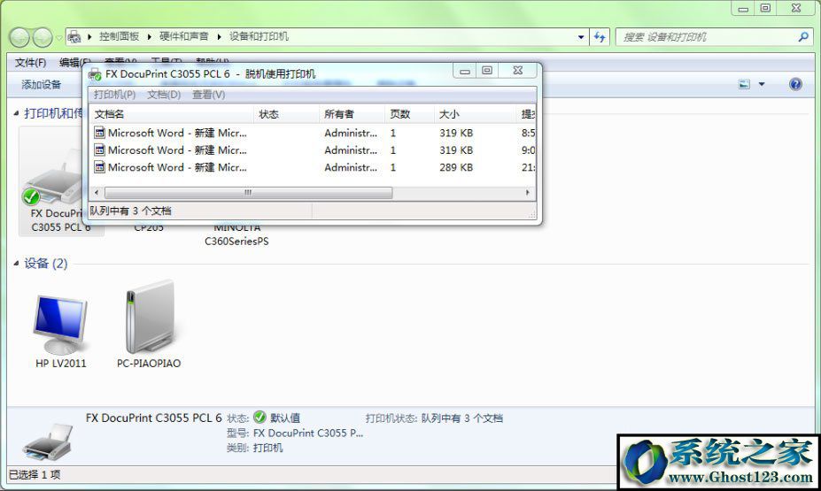Minimize the Devices and Printers window
821x491 pixels.
coord(743,8)
